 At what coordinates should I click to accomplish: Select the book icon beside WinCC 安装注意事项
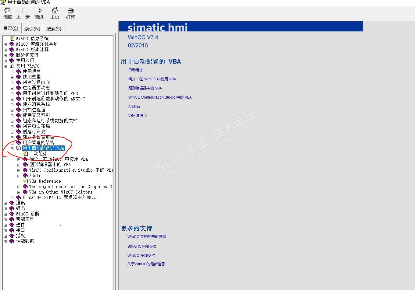pyautogui.click(x=12, y=44)
